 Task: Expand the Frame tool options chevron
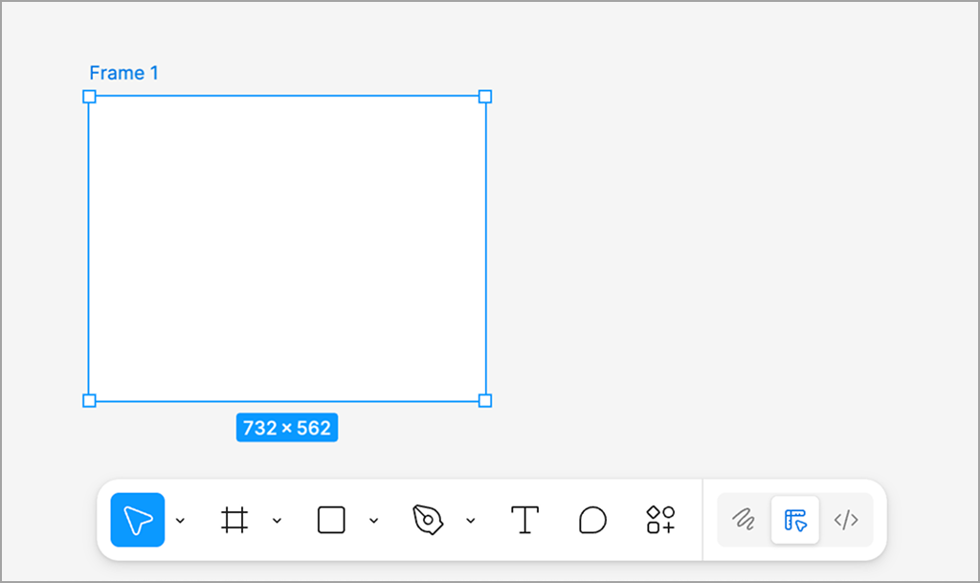click(278, 521)
